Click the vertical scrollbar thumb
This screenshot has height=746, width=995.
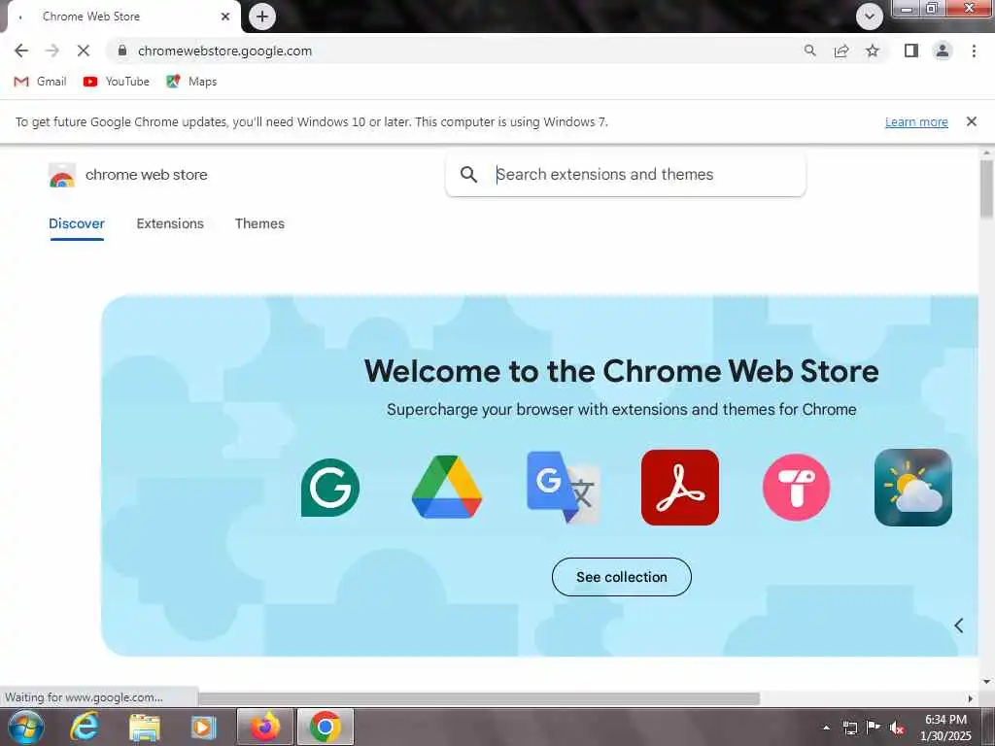click(x=987, y=188)
